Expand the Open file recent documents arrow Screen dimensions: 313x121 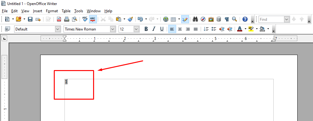[x=24, y=19]
